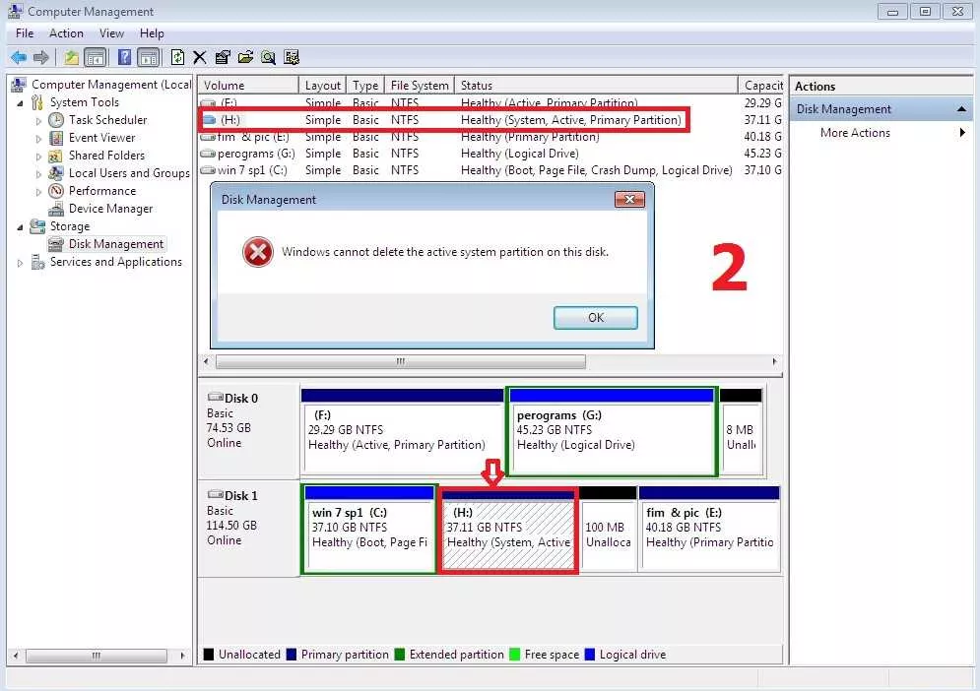The width and height of the screenshot is (980, 691).
Task: Open the blue Help question-mark icon
Action: [124, 58]
